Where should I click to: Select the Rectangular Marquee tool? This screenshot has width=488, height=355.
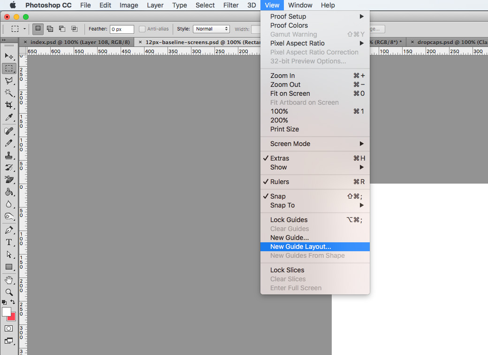9,68
